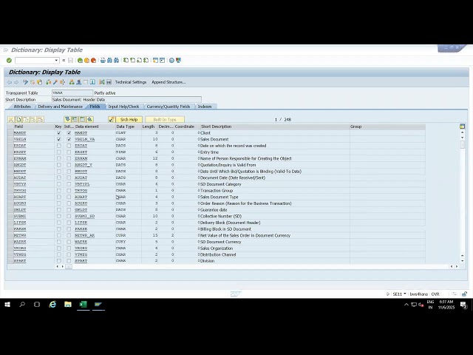473x355 pixels.
Task: Toggle Key checkbox for VBELN row
Action: (59, 139)
